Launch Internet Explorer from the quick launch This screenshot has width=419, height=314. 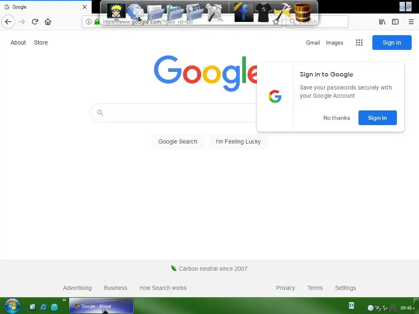click(43, 307)
